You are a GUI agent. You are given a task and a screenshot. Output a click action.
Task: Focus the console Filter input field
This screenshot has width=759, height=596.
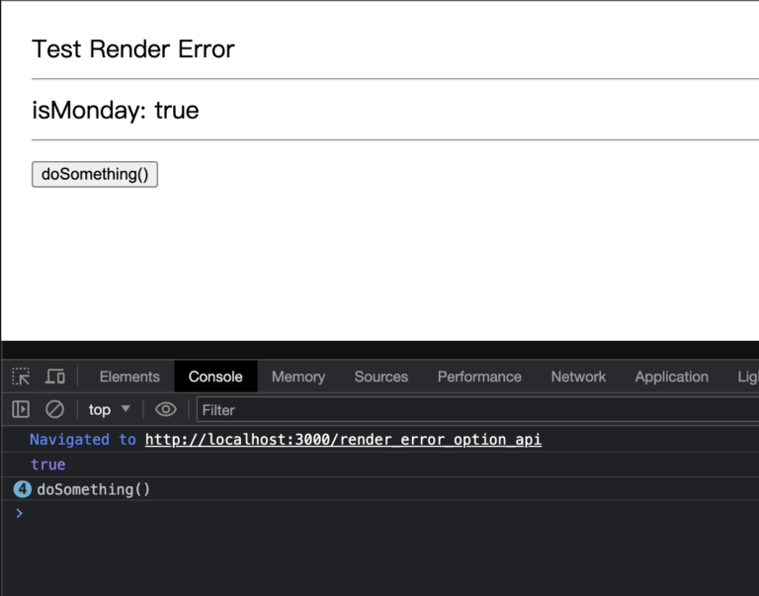point(474,409)
